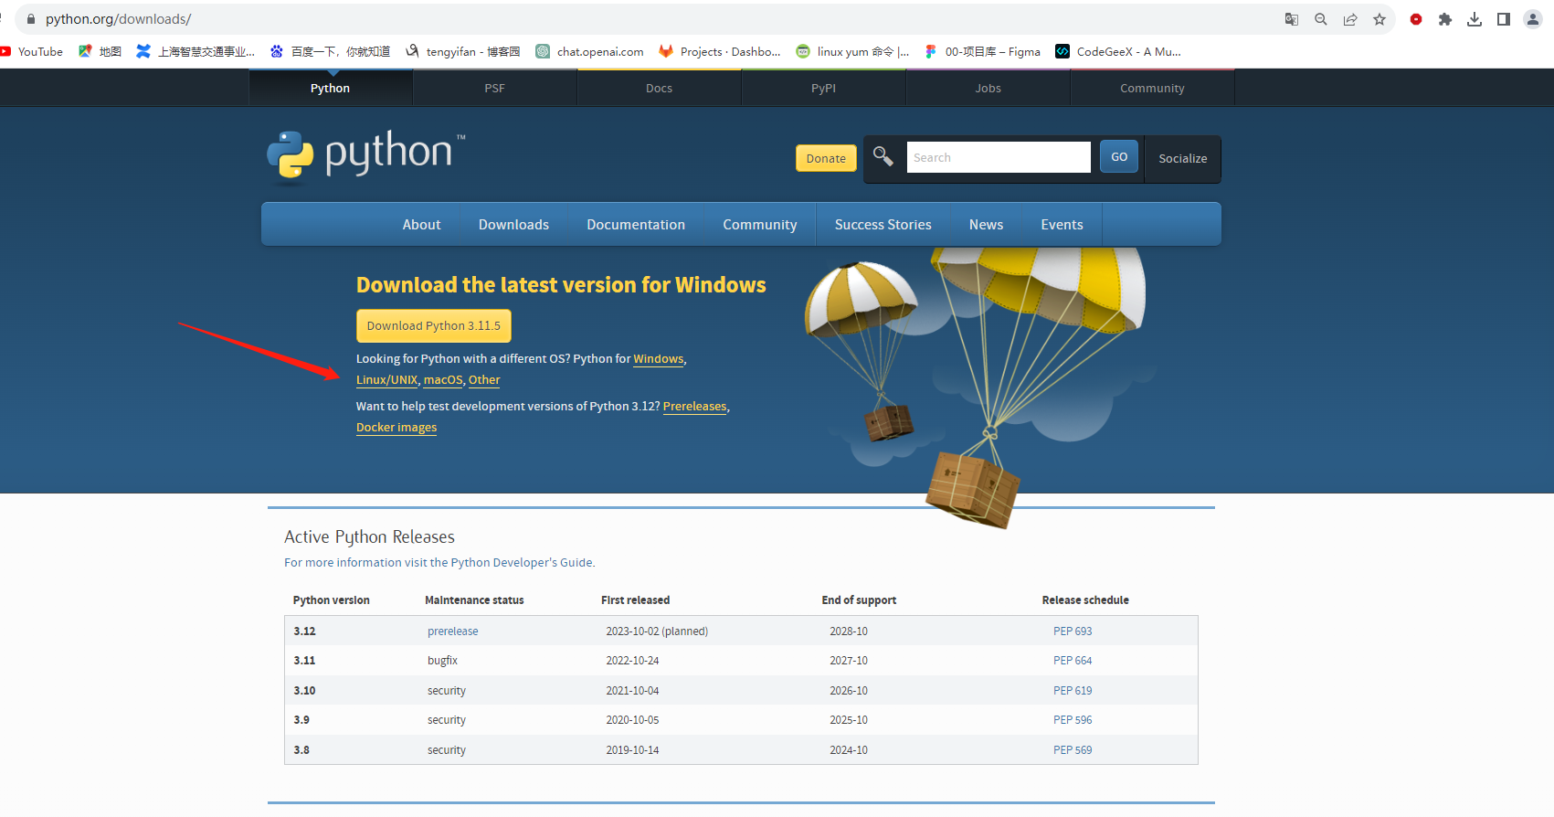Viewport: 1554px width, 817px height.
Task: Click the share page icon in address bar
Action: (x=1350, y=19)
